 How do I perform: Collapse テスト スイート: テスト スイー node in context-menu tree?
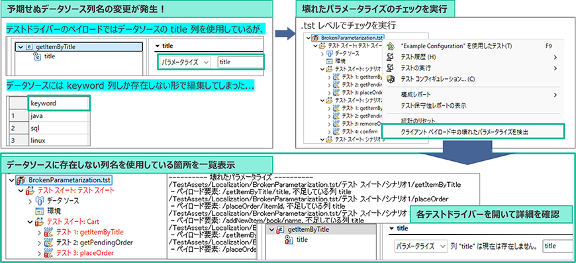coord(315,46)
